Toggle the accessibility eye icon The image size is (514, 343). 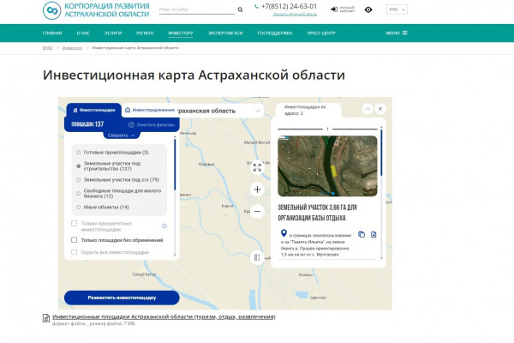coord(368,9)
